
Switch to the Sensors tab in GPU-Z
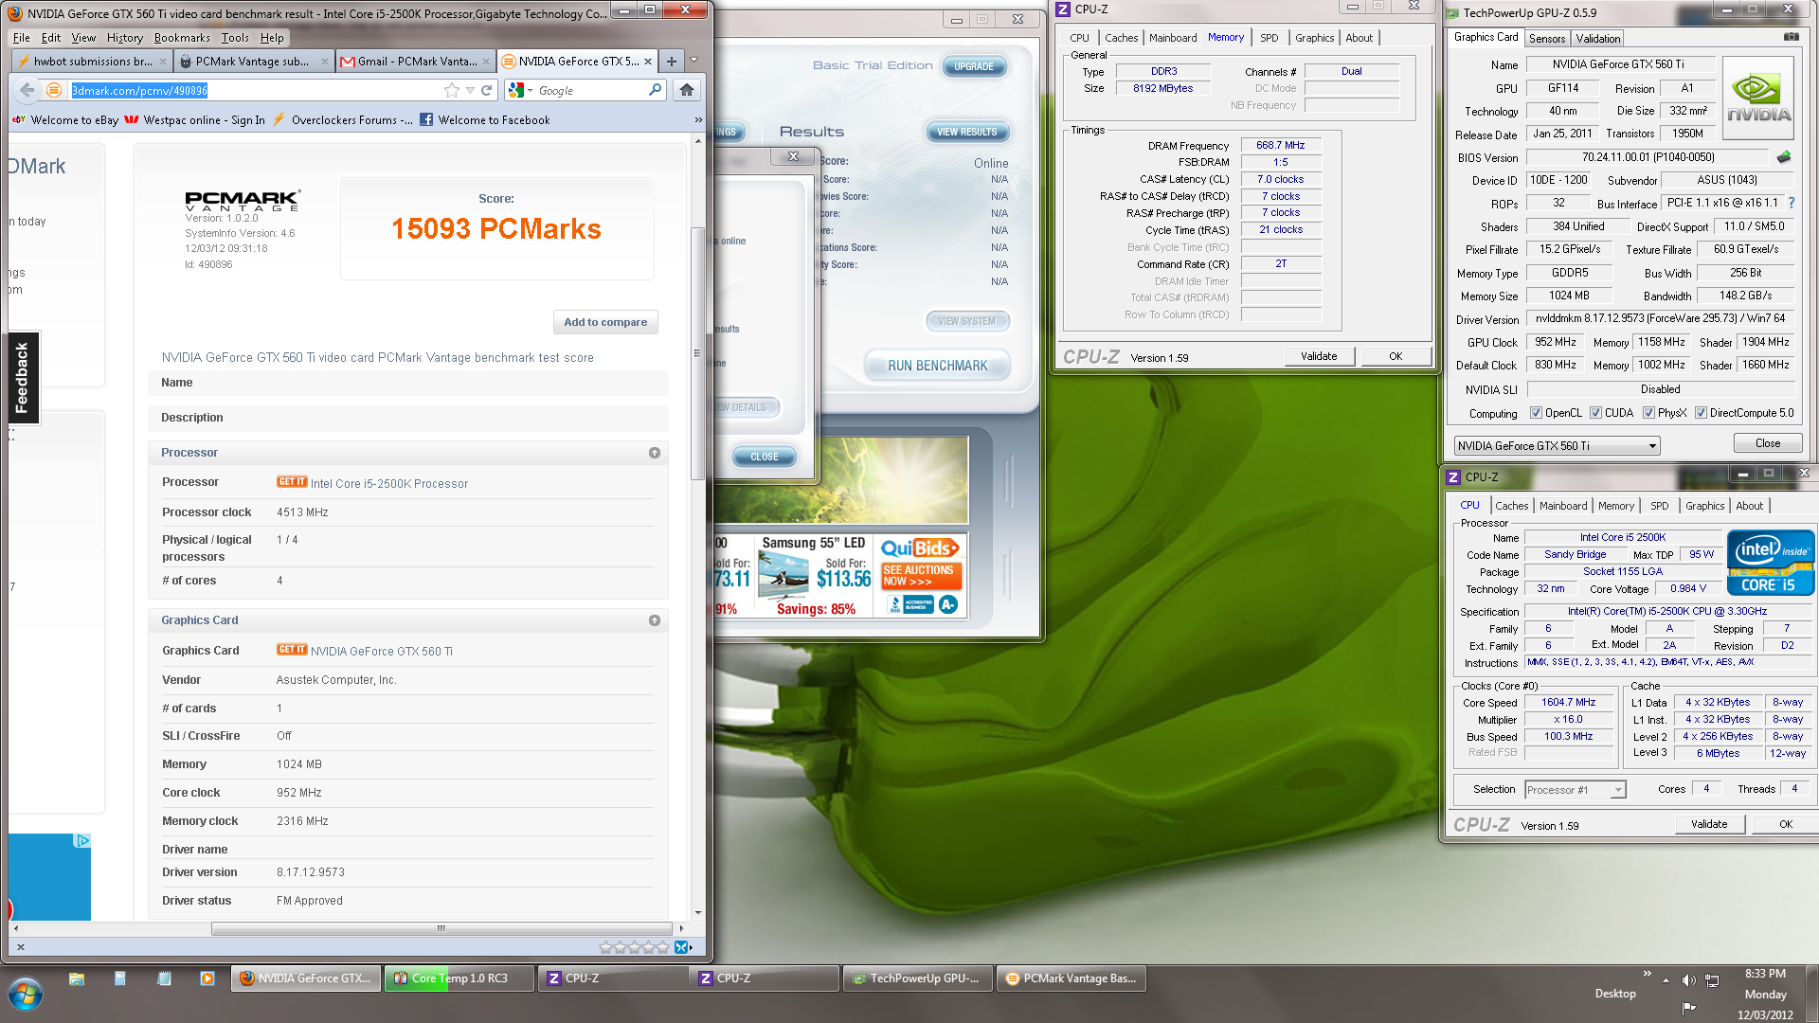(1546, 39)
